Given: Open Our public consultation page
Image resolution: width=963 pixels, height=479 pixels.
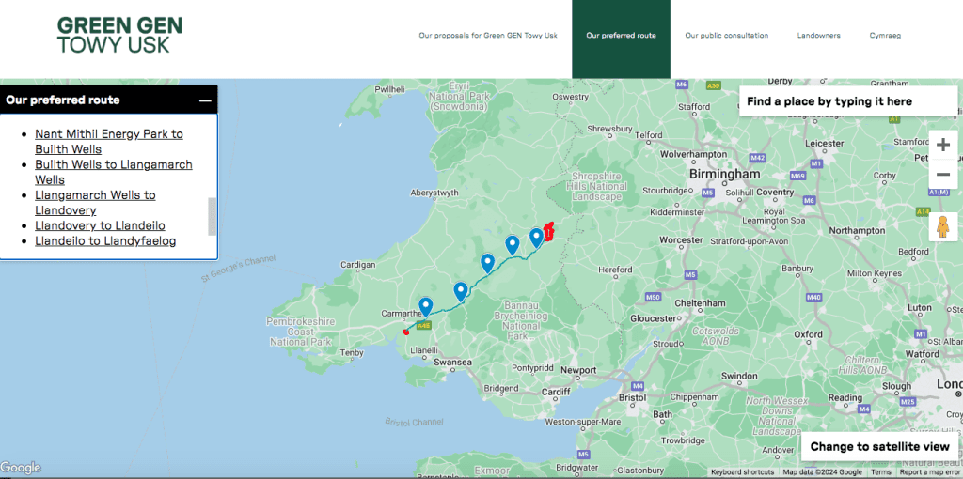Looking at the screenshot, I should pos(727,36).
